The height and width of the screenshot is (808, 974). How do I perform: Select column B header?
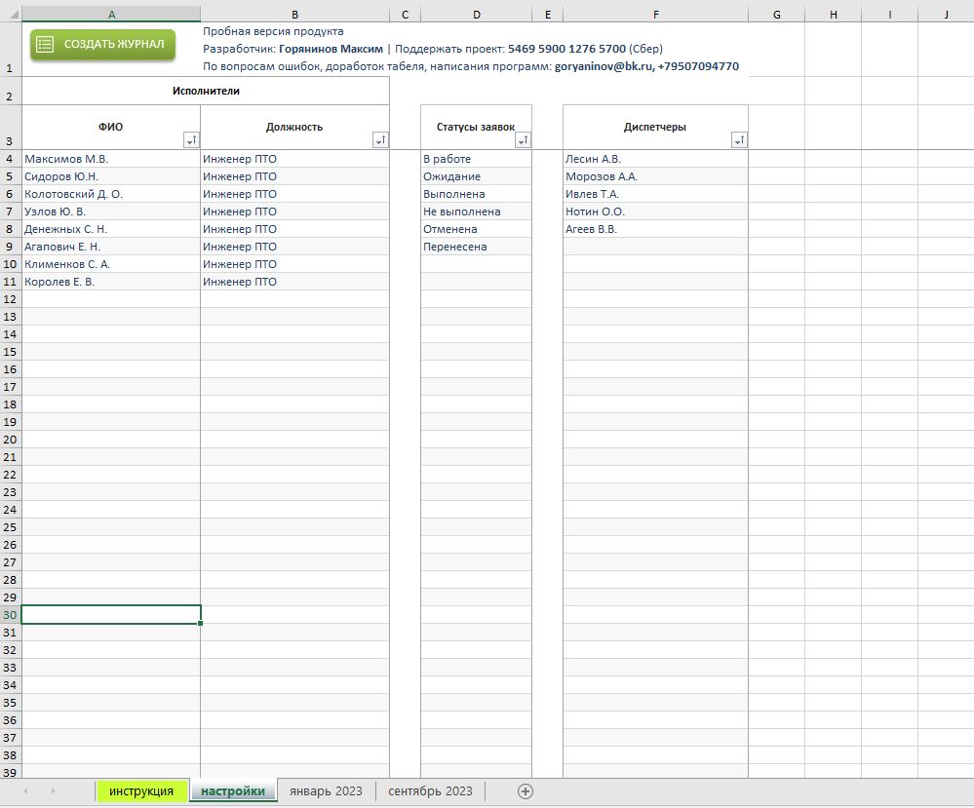tap(294, 15)
